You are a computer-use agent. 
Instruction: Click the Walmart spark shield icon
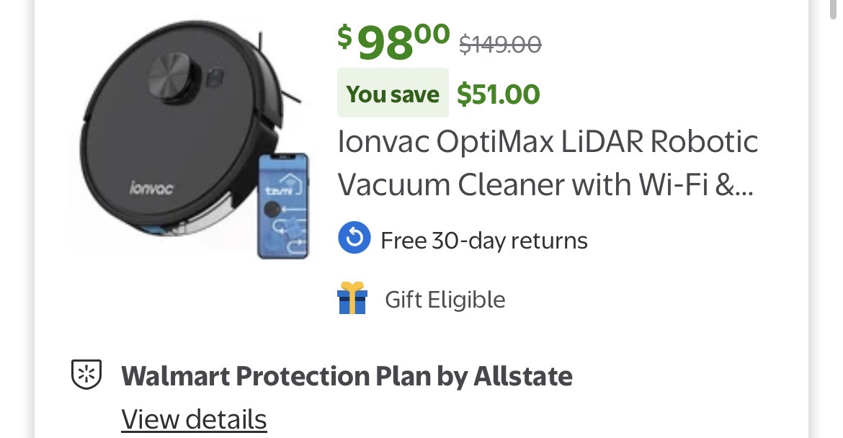86,375
